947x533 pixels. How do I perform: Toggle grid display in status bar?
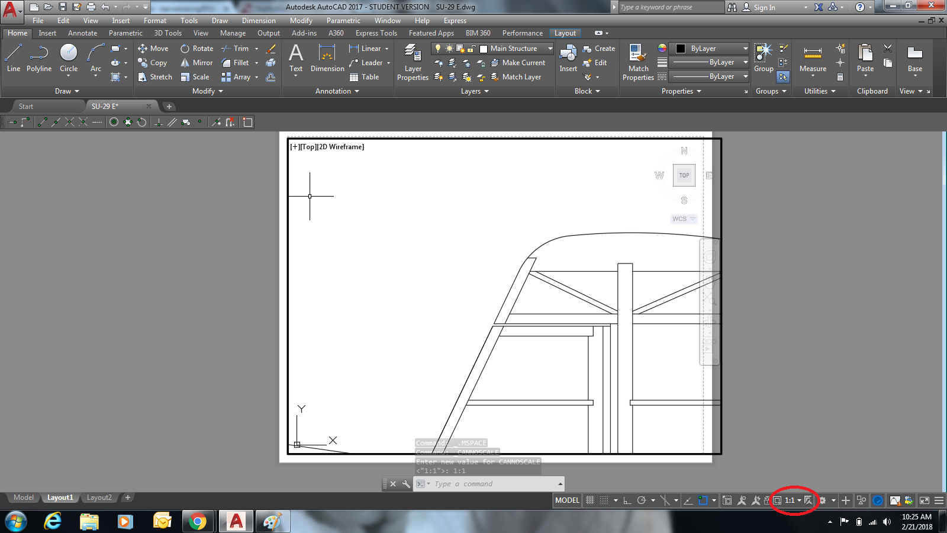click(590, 500)
